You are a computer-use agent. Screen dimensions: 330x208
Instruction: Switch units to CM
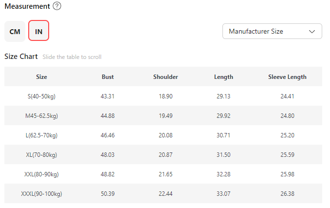click(x=15, y=31)
